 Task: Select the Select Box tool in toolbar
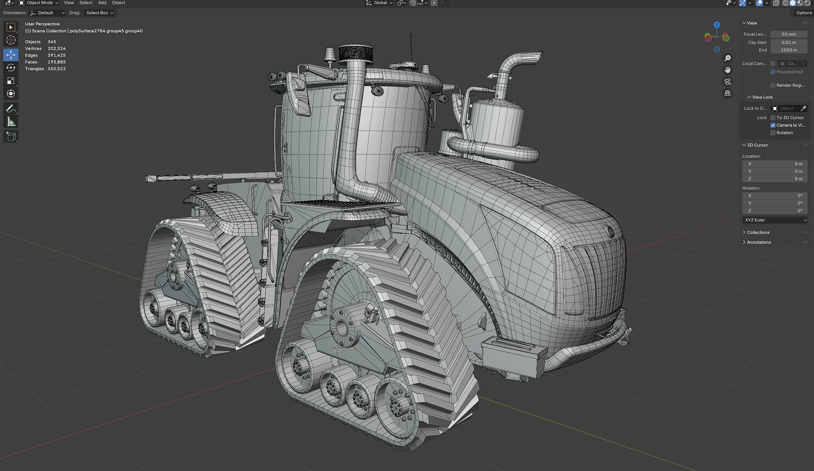(x=11, y=27)
